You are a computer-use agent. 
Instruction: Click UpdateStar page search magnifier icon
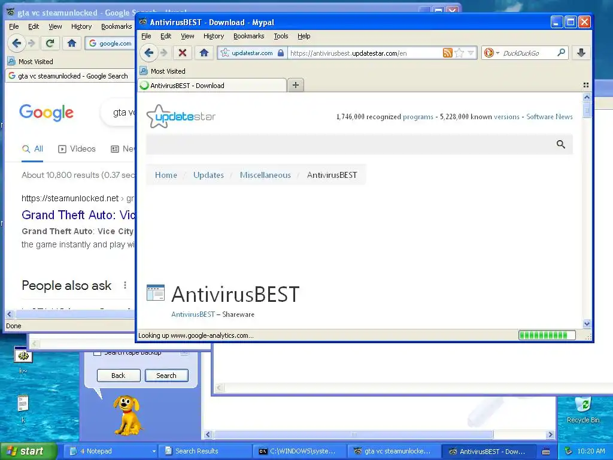tap(560, 144)
